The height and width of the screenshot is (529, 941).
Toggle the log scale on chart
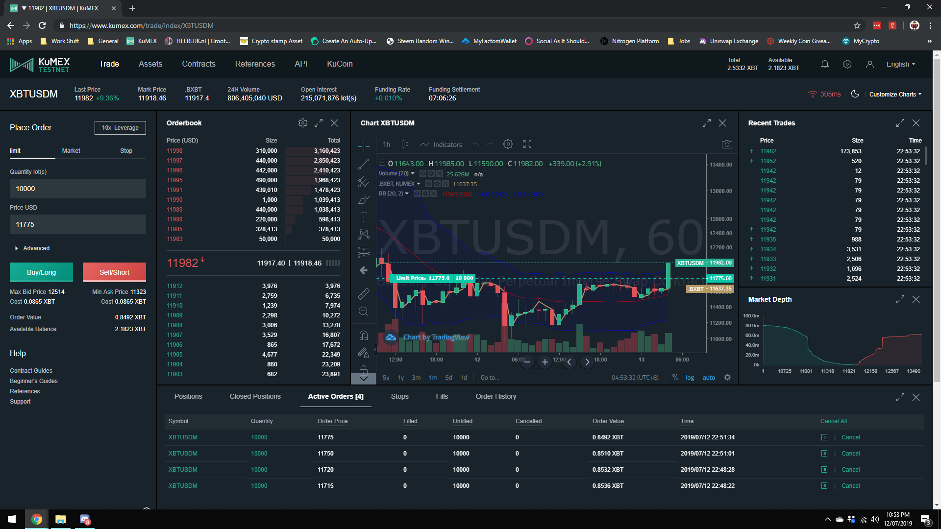(x=690, y=378)
